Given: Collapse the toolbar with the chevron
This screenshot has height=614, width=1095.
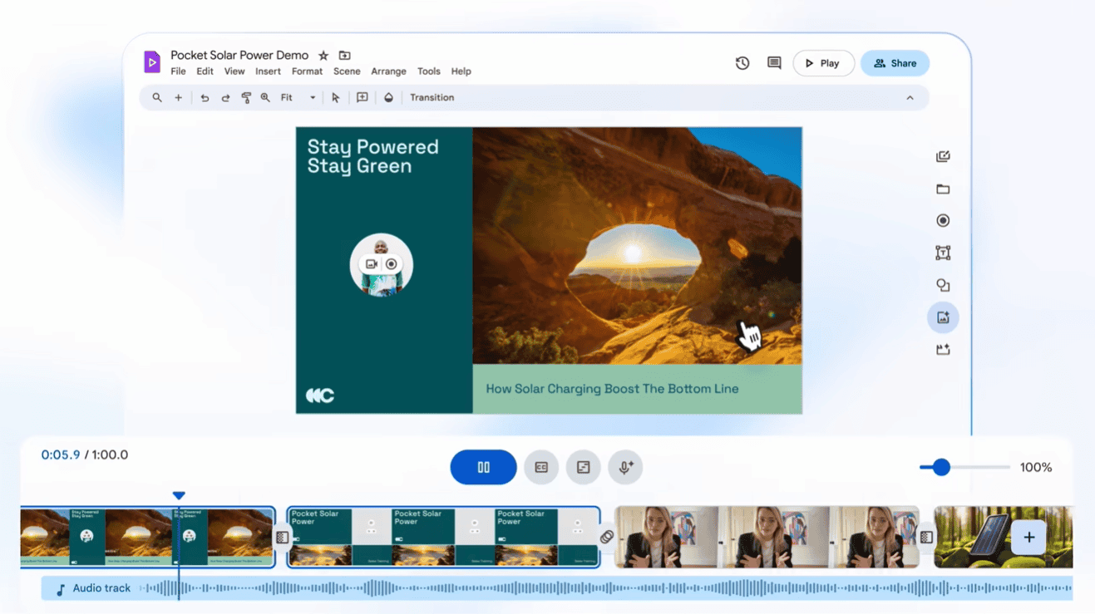Looking at the screenshot, I should (x=910, y=97).
